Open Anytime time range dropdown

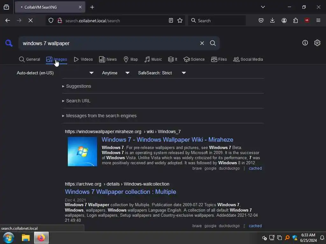[x=116, y=73]
